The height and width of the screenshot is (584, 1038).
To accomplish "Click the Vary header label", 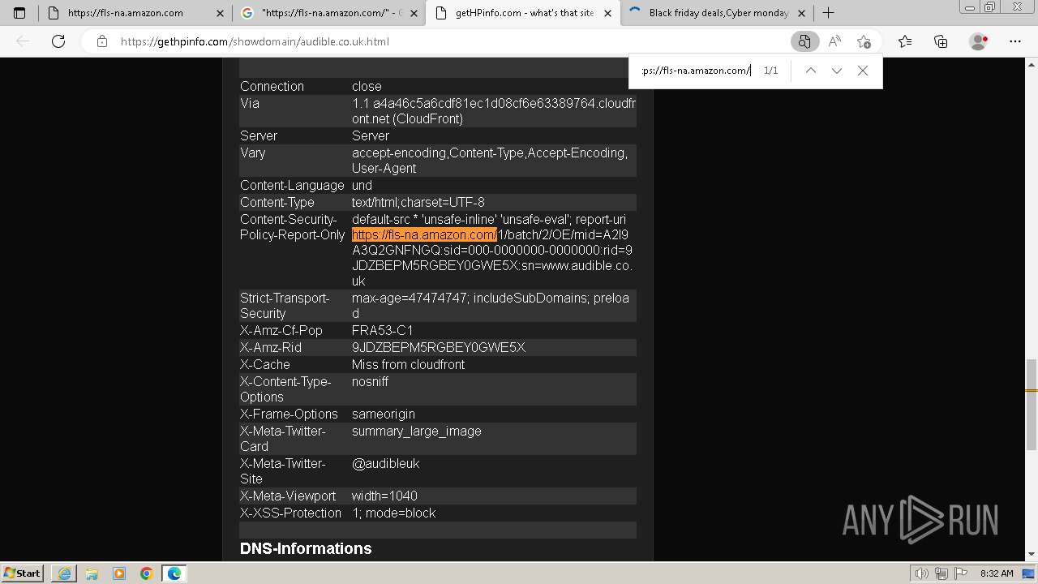I will [x=253, y=152].
